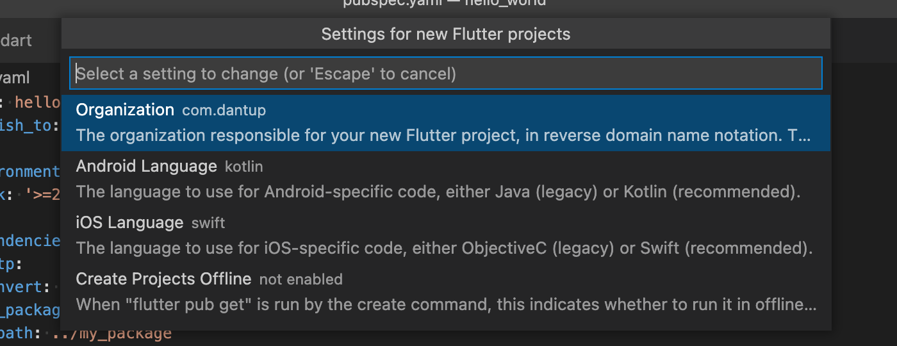Screen dimensions: 897x346
Task: Choose the Android Language setting
Action: [445, 179]
